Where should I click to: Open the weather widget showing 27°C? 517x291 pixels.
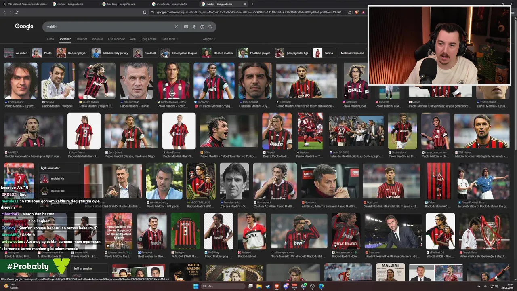(11, 286)
